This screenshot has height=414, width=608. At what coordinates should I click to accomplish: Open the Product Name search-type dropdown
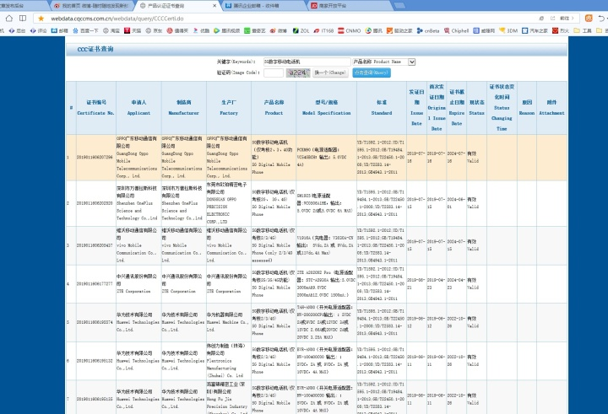pyautogui.click(x=384, y=62)
